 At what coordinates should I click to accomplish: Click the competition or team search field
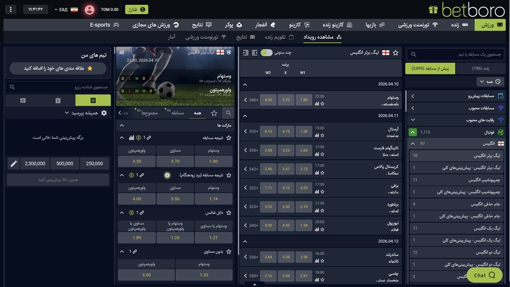tap(456, 55)
